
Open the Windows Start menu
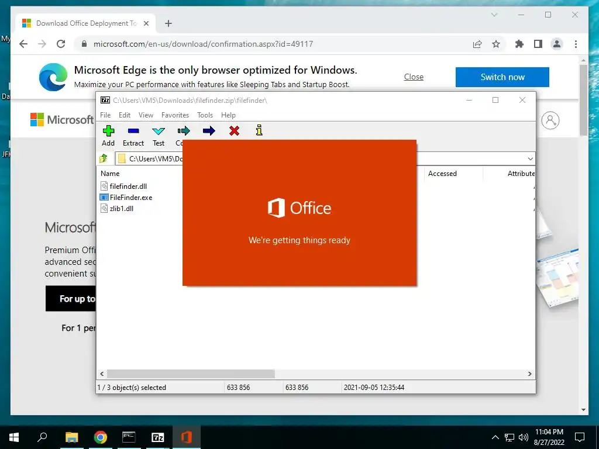pyautogui.click(x=14, y=437)
